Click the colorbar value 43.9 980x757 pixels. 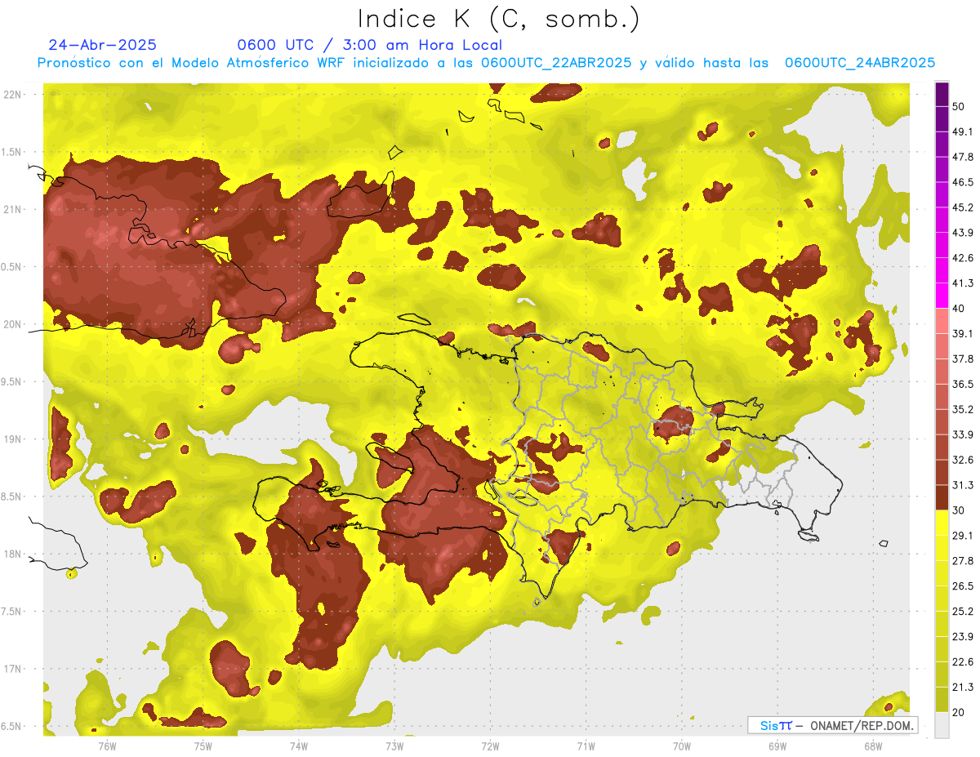[963, 233]
